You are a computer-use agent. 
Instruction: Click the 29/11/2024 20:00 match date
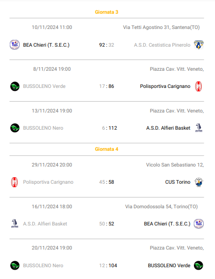pos(52,165)
